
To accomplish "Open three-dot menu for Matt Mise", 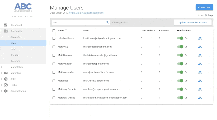I will coord(209,81).
